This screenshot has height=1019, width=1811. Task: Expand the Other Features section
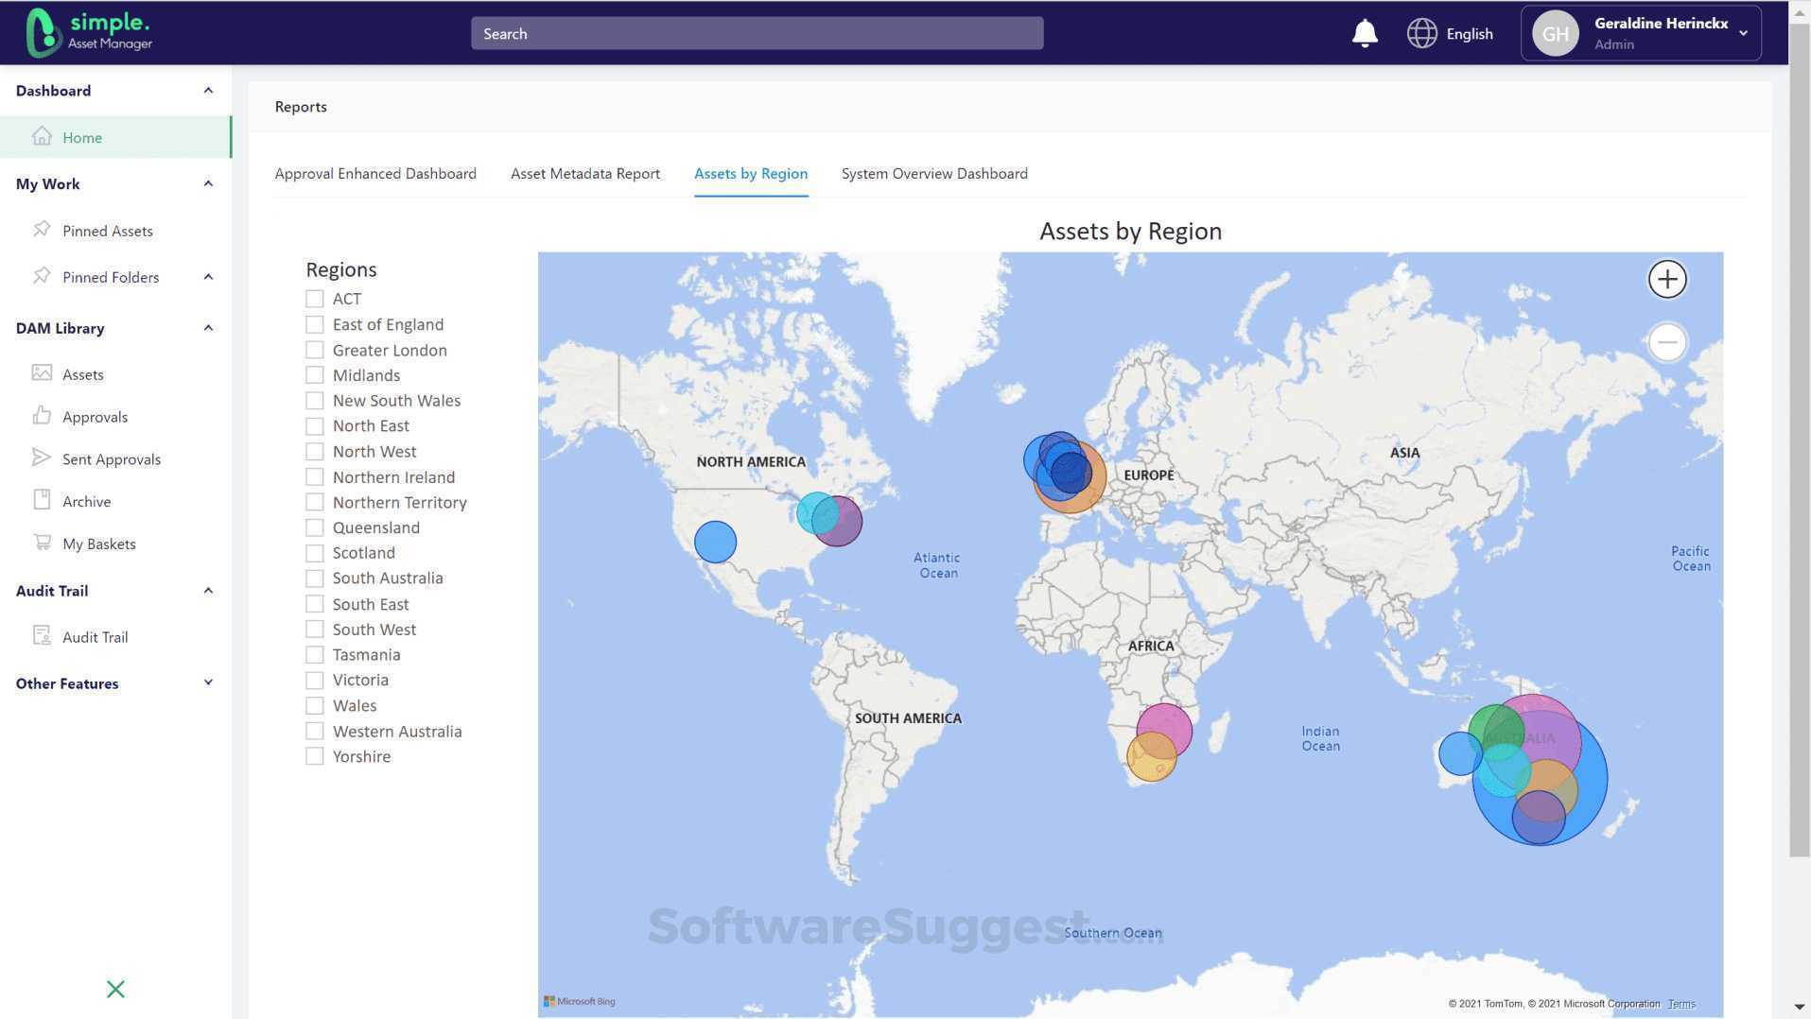click(208, 682)
